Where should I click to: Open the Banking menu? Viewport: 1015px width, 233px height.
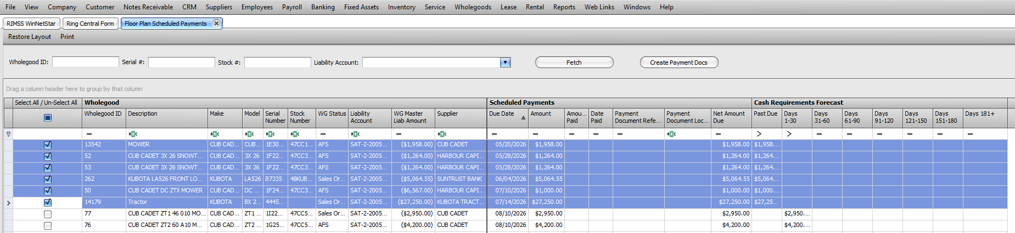pos(323,7)
